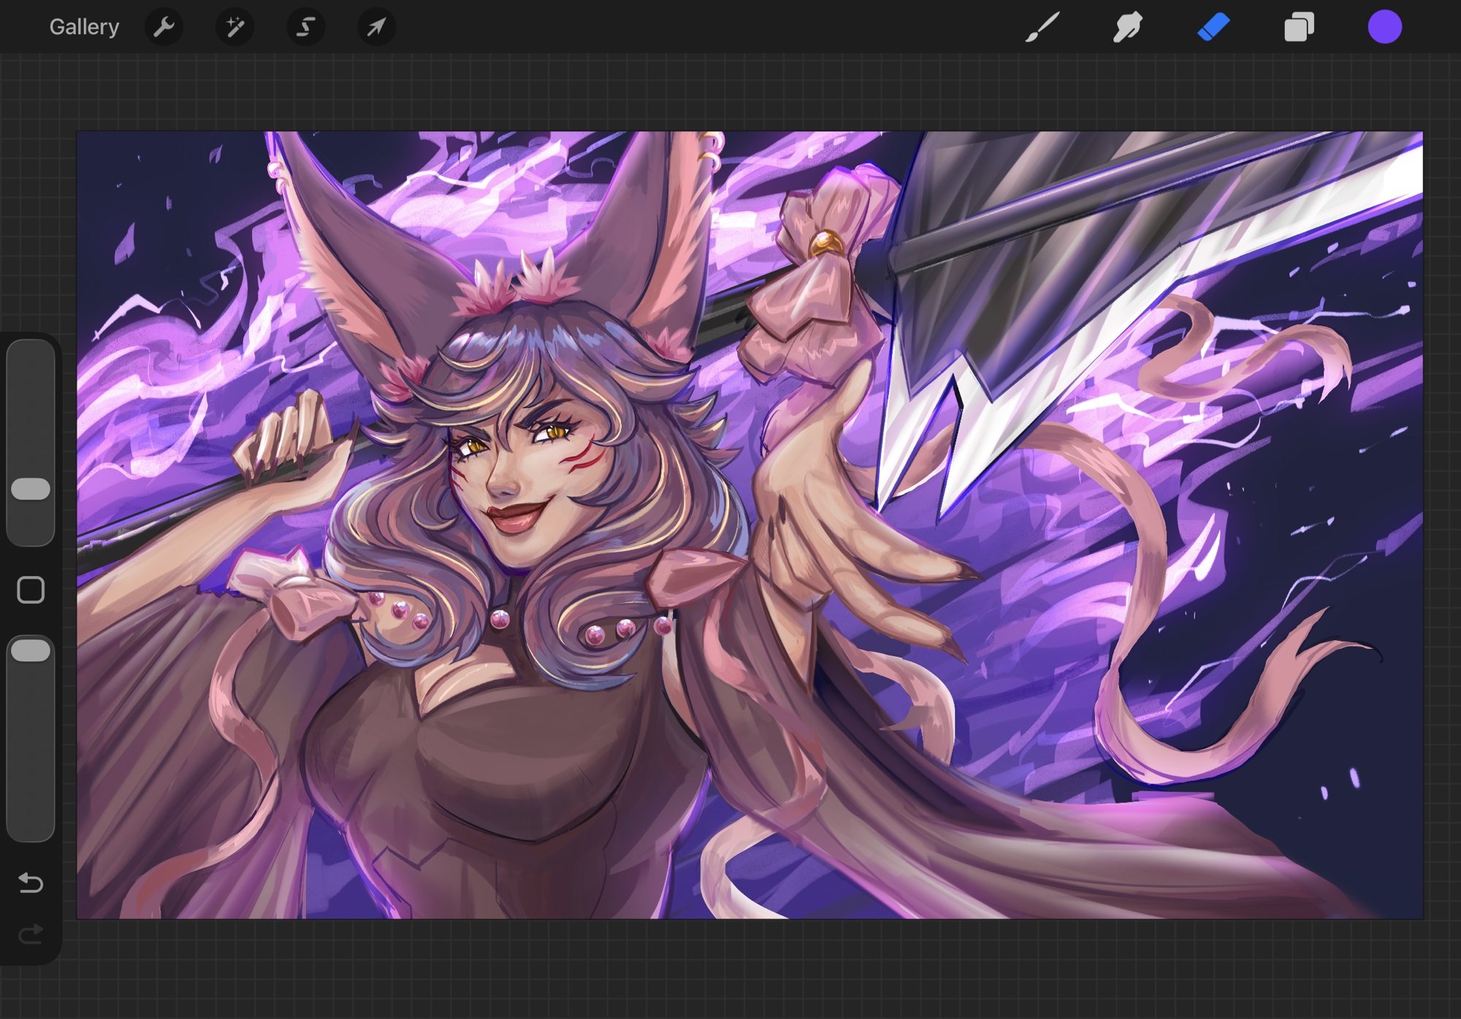Redo with the dimmed redo arrow
This screenshot has width=1461, height=1019.
31,934
